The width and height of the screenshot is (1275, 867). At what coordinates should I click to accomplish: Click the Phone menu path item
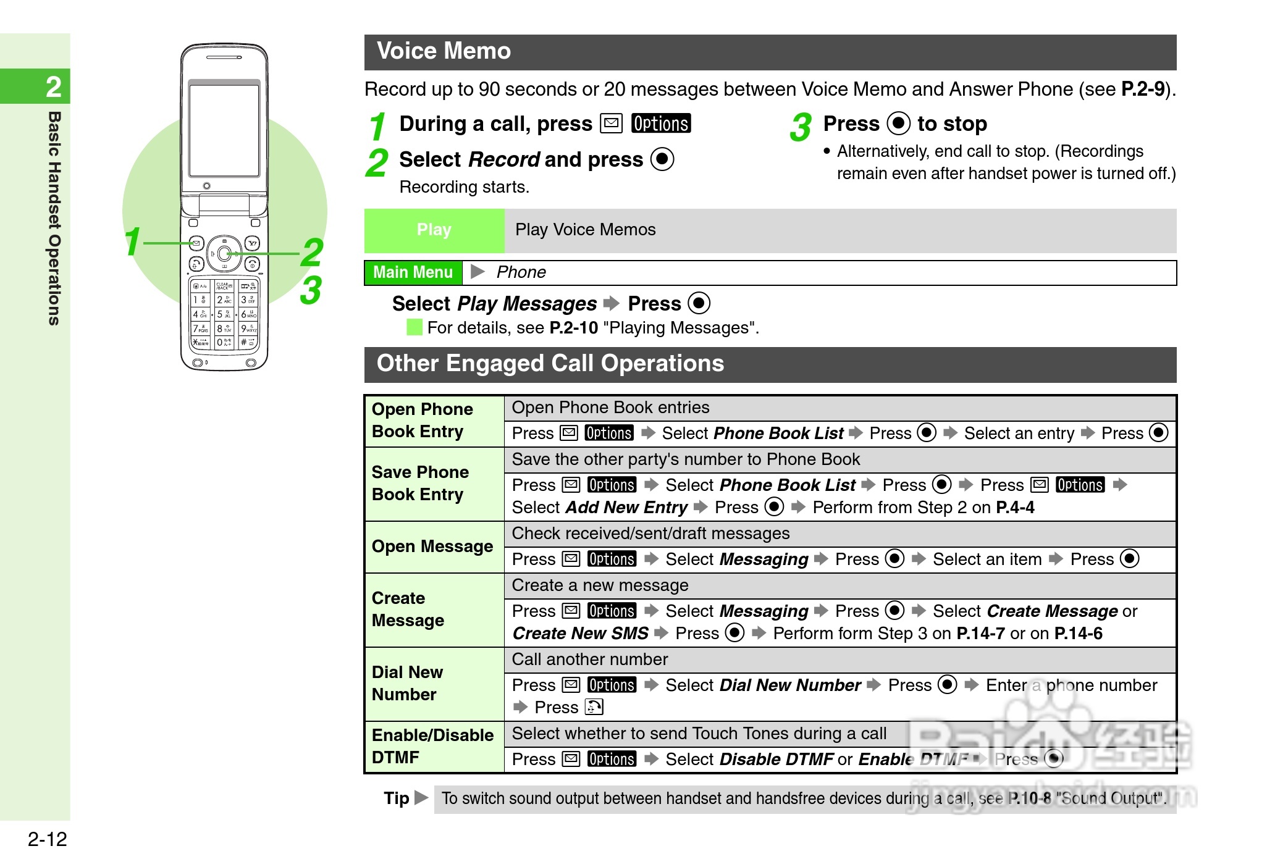pos(521,272)
